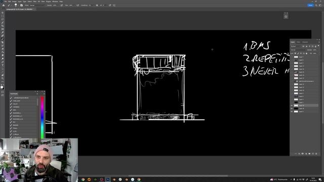Toggle pressure for opacity button
Image resolution: width=324 pixels, height=182 pixels.
click(62, 6)
